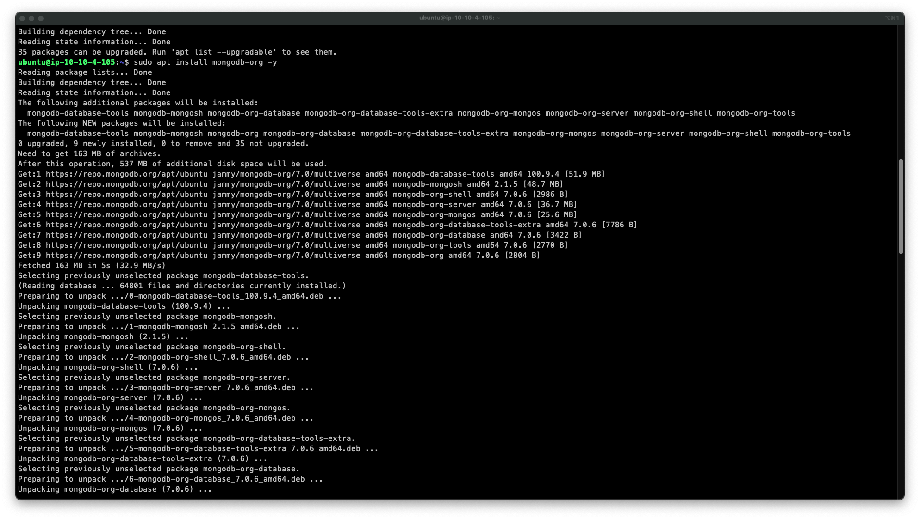Click the 537 MB disk space notice

pos(171,164)
